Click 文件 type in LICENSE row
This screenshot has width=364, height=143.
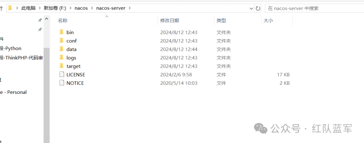click(x=221, y=75)
